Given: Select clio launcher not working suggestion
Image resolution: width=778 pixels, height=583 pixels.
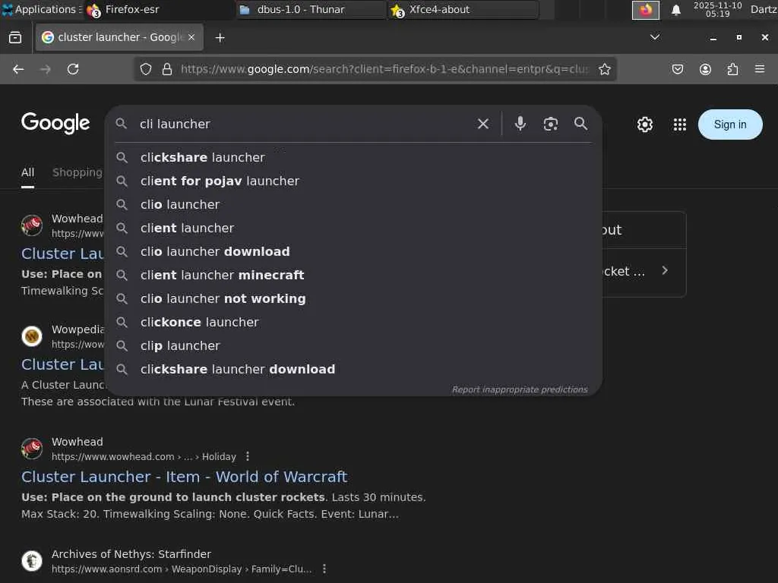Looking at the screenshot, I should pos(353,299).
